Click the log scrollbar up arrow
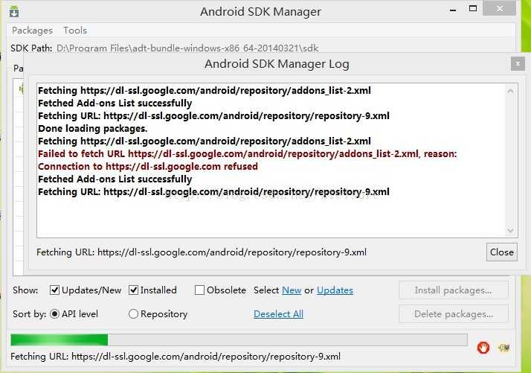The height and width of the screenshot is (373, 531). (x=510, y=91)
